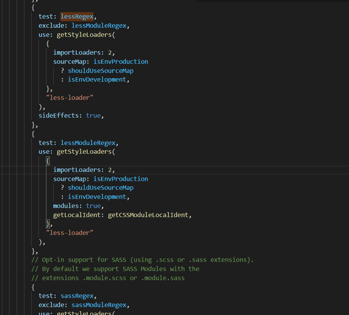Click the sideEffects property name

59,116
